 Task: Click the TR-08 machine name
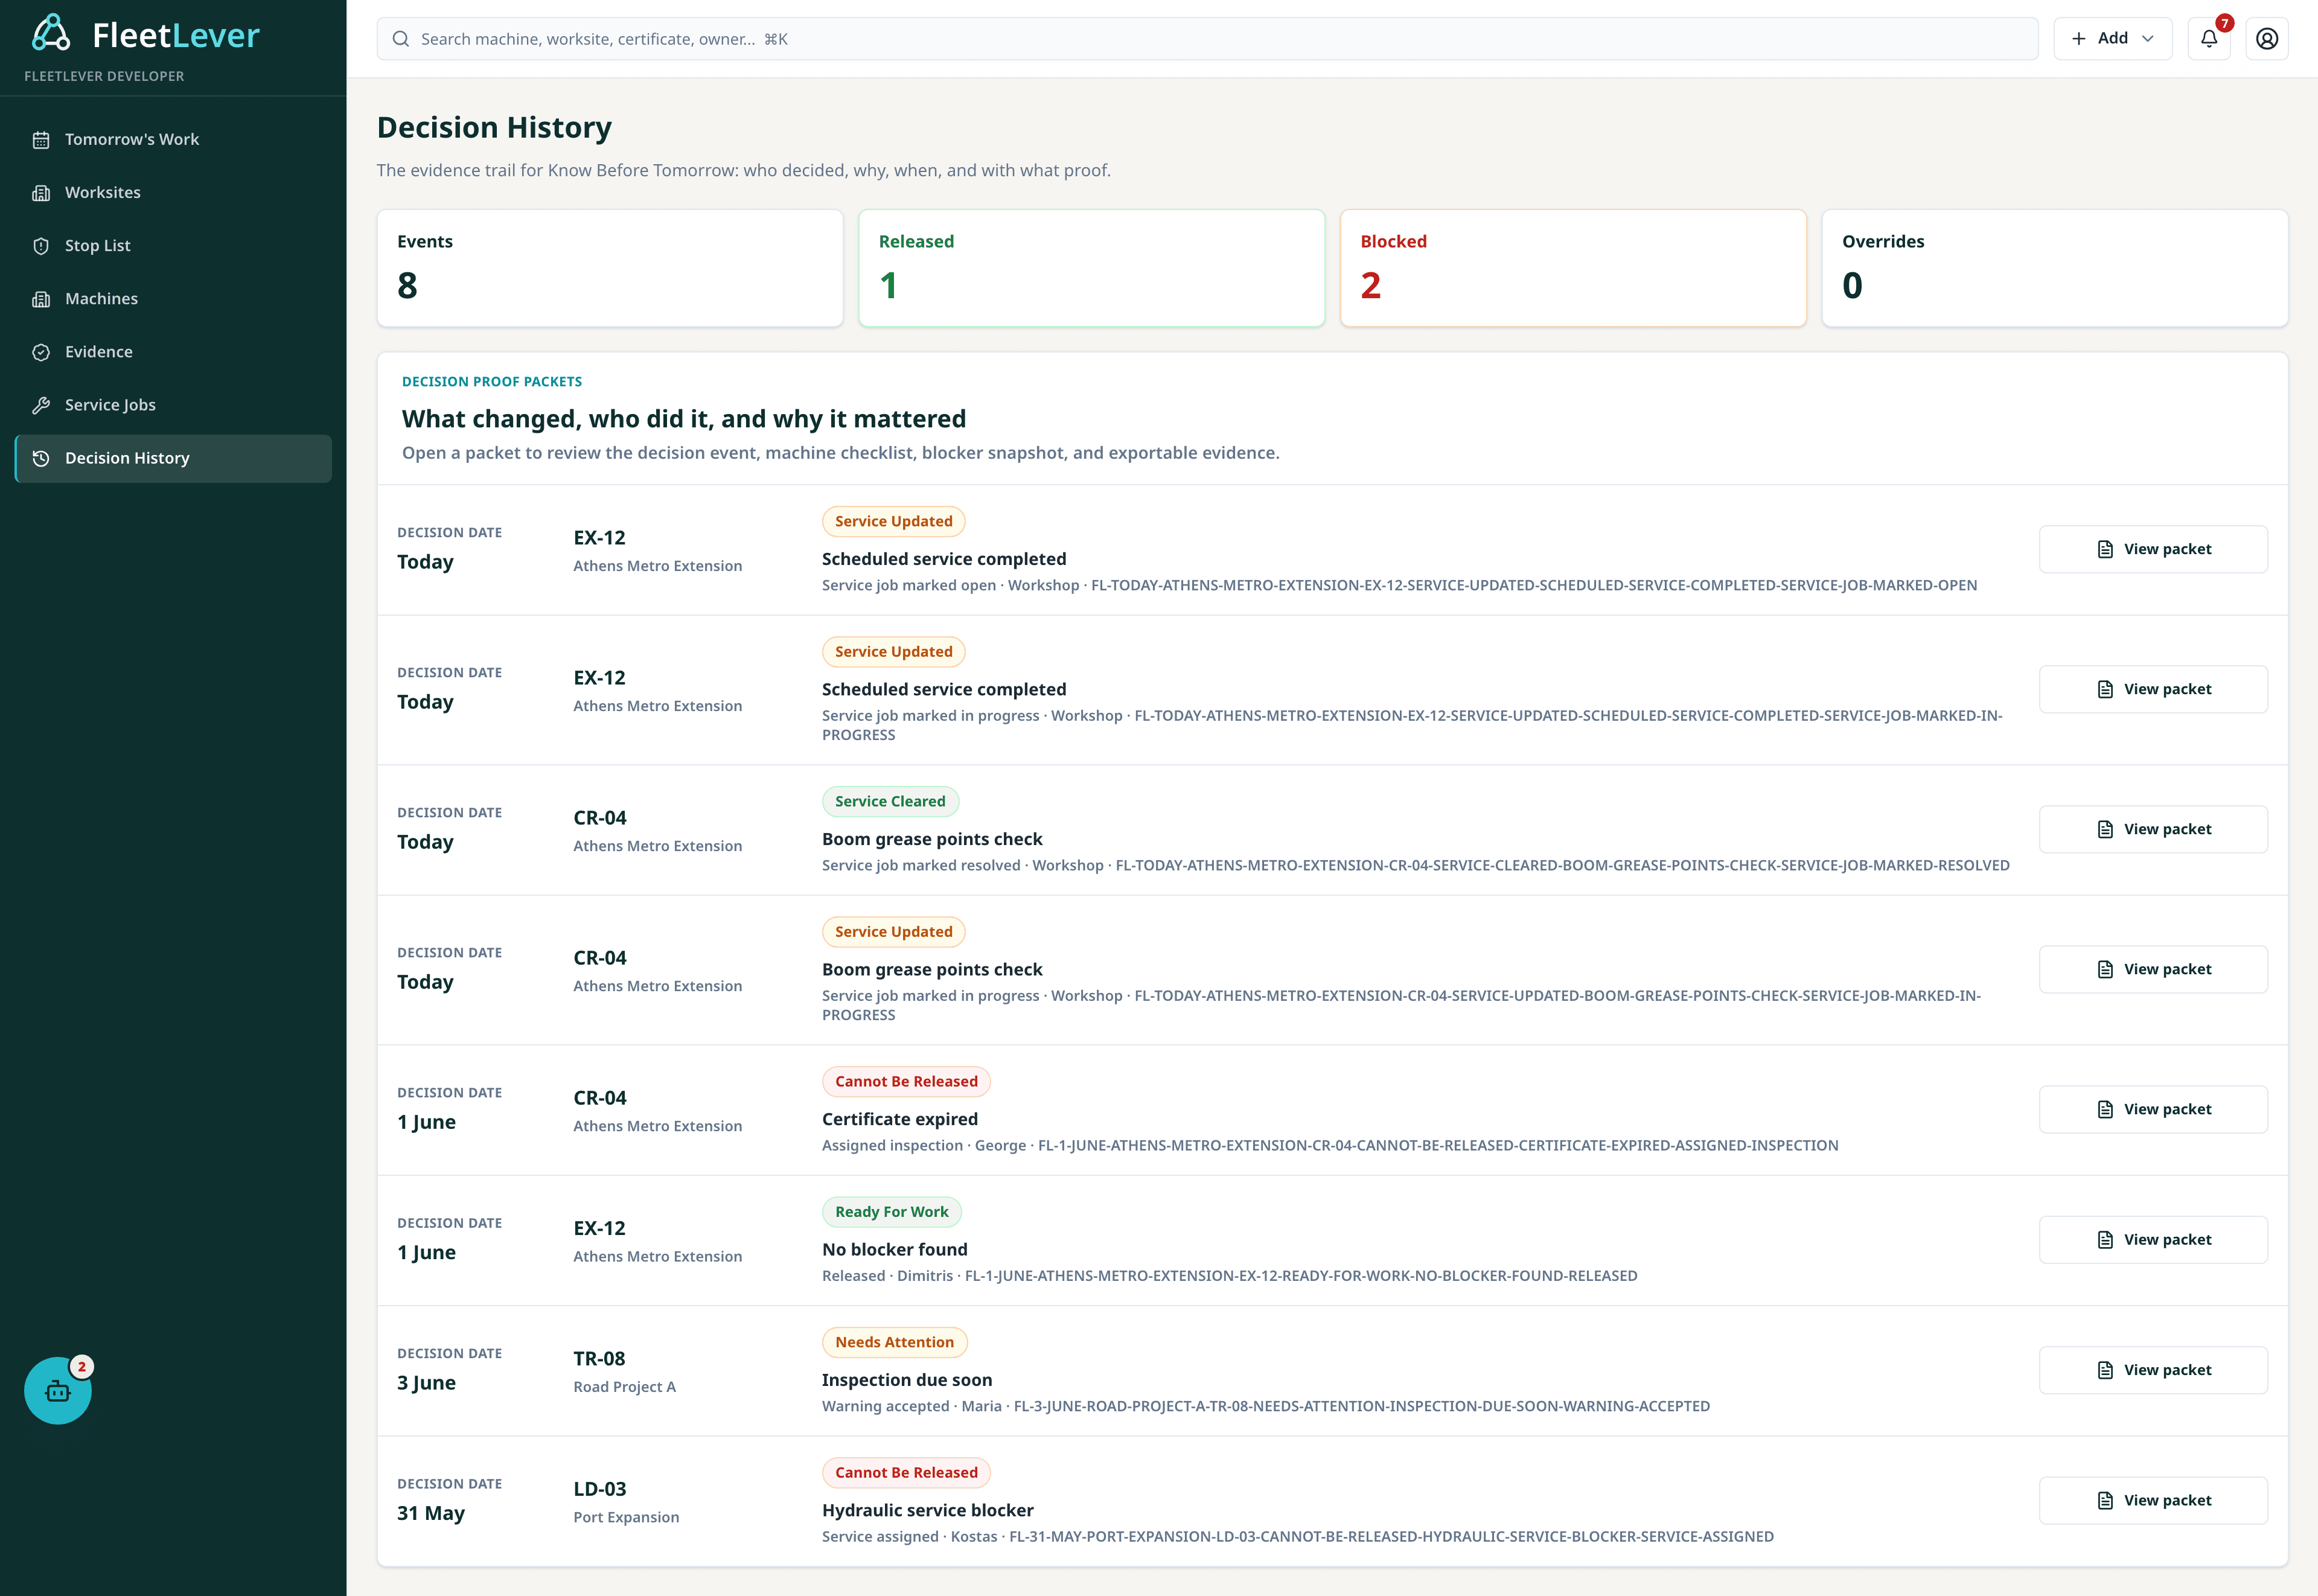[x=599, y=1358]
